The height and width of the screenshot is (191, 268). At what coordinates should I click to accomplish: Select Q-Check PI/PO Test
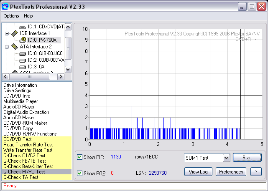click(x=37, y=172)
